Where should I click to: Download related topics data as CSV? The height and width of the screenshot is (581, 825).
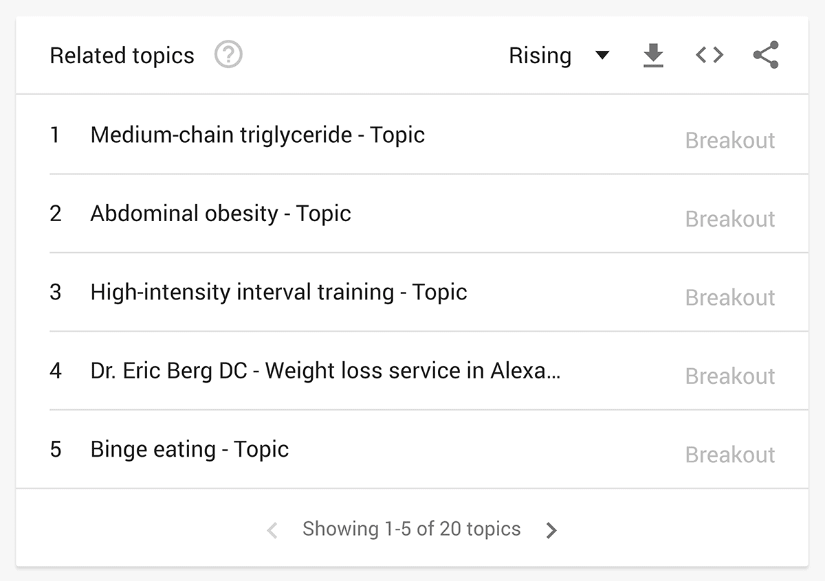coord(653,56)
